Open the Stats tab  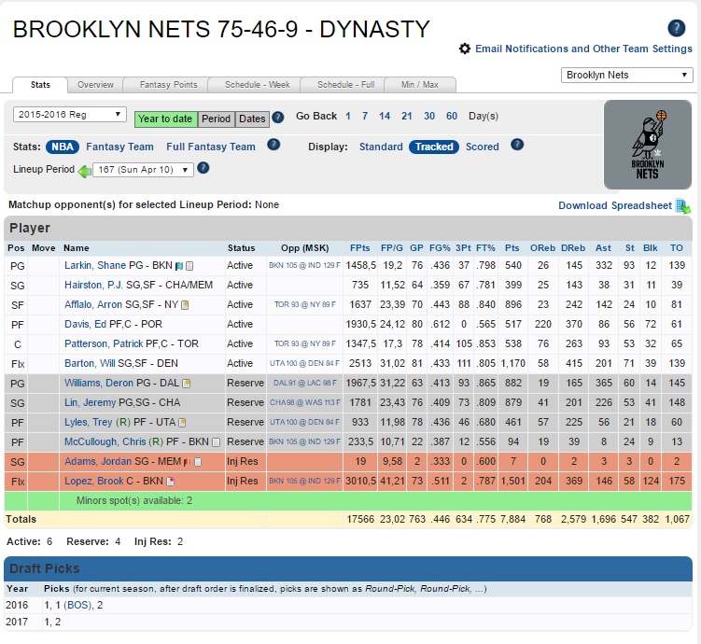[x=40, y=85]
